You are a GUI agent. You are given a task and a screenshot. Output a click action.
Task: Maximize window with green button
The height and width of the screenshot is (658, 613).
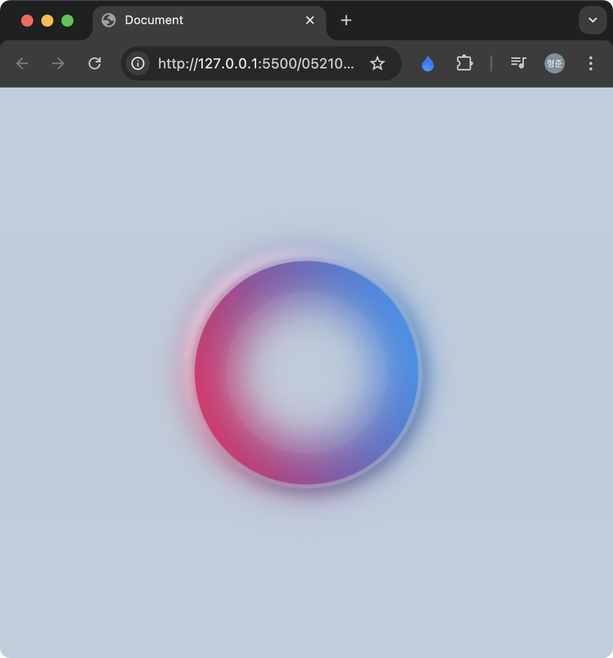tap(67, 20)
